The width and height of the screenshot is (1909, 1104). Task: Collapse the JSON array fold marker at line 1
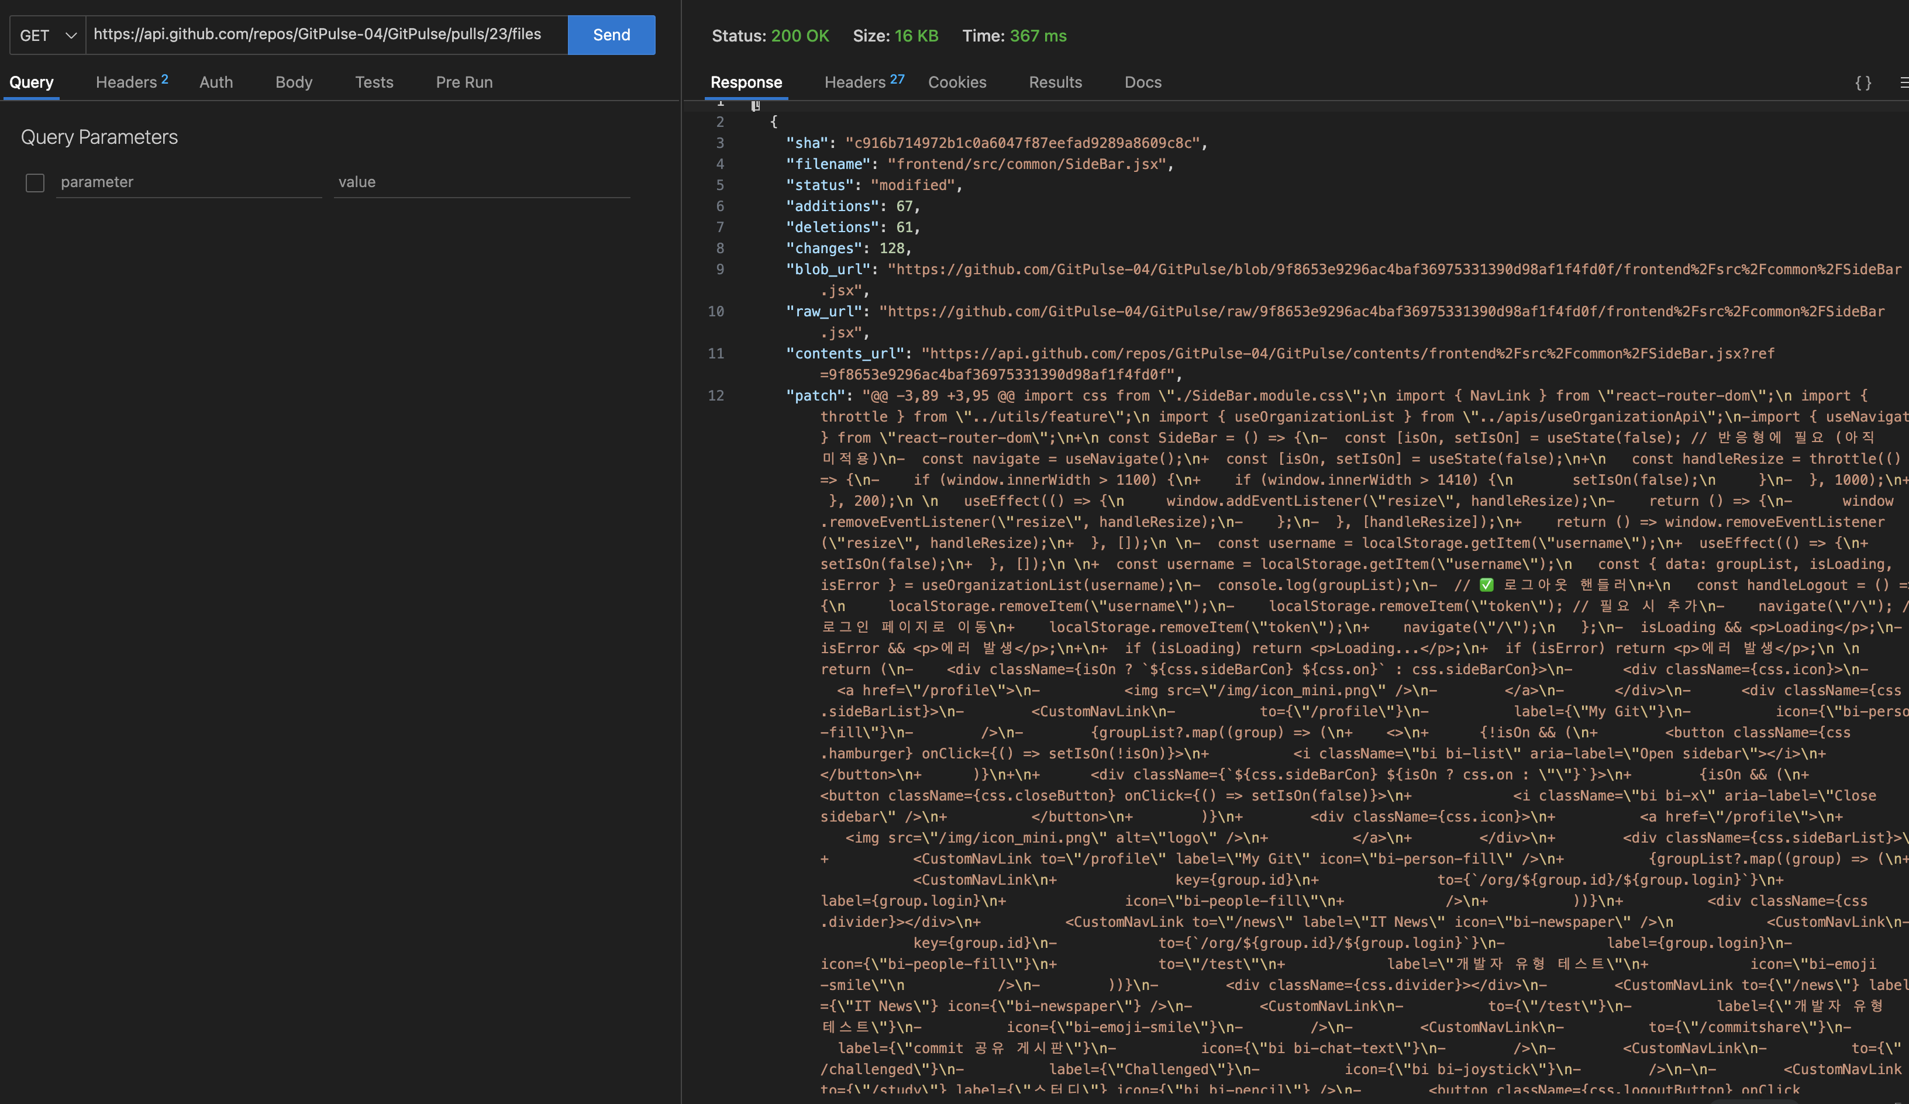point(755,105)
